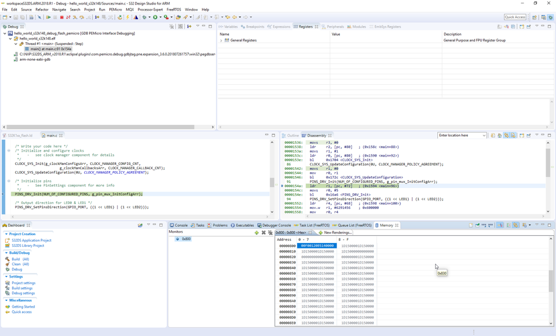Open the Disassembly view menu triangle
Image resolution: width=556 pixels, height=336 pixels.
tap(537, 135)
